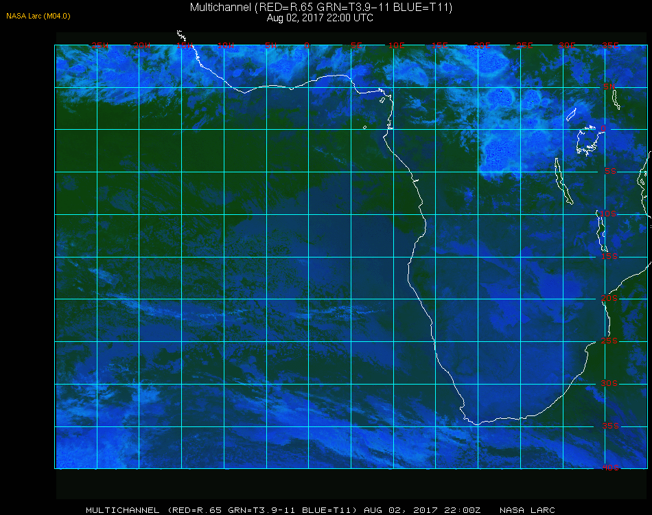Click the '25E' longitude label
Viewport: 652px width, 515px height.
tap(524, 45)
